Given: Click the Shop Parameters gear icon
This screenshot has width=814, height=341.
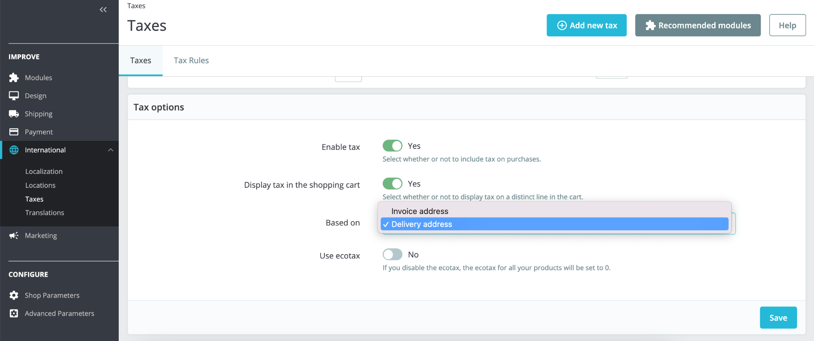Looking at the screenshot, I should (14, 295).
